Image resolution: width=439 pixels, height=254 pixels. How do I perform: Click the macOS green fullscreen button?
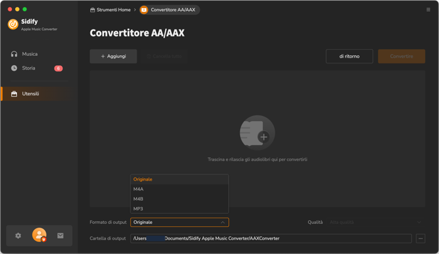[24, 9]
